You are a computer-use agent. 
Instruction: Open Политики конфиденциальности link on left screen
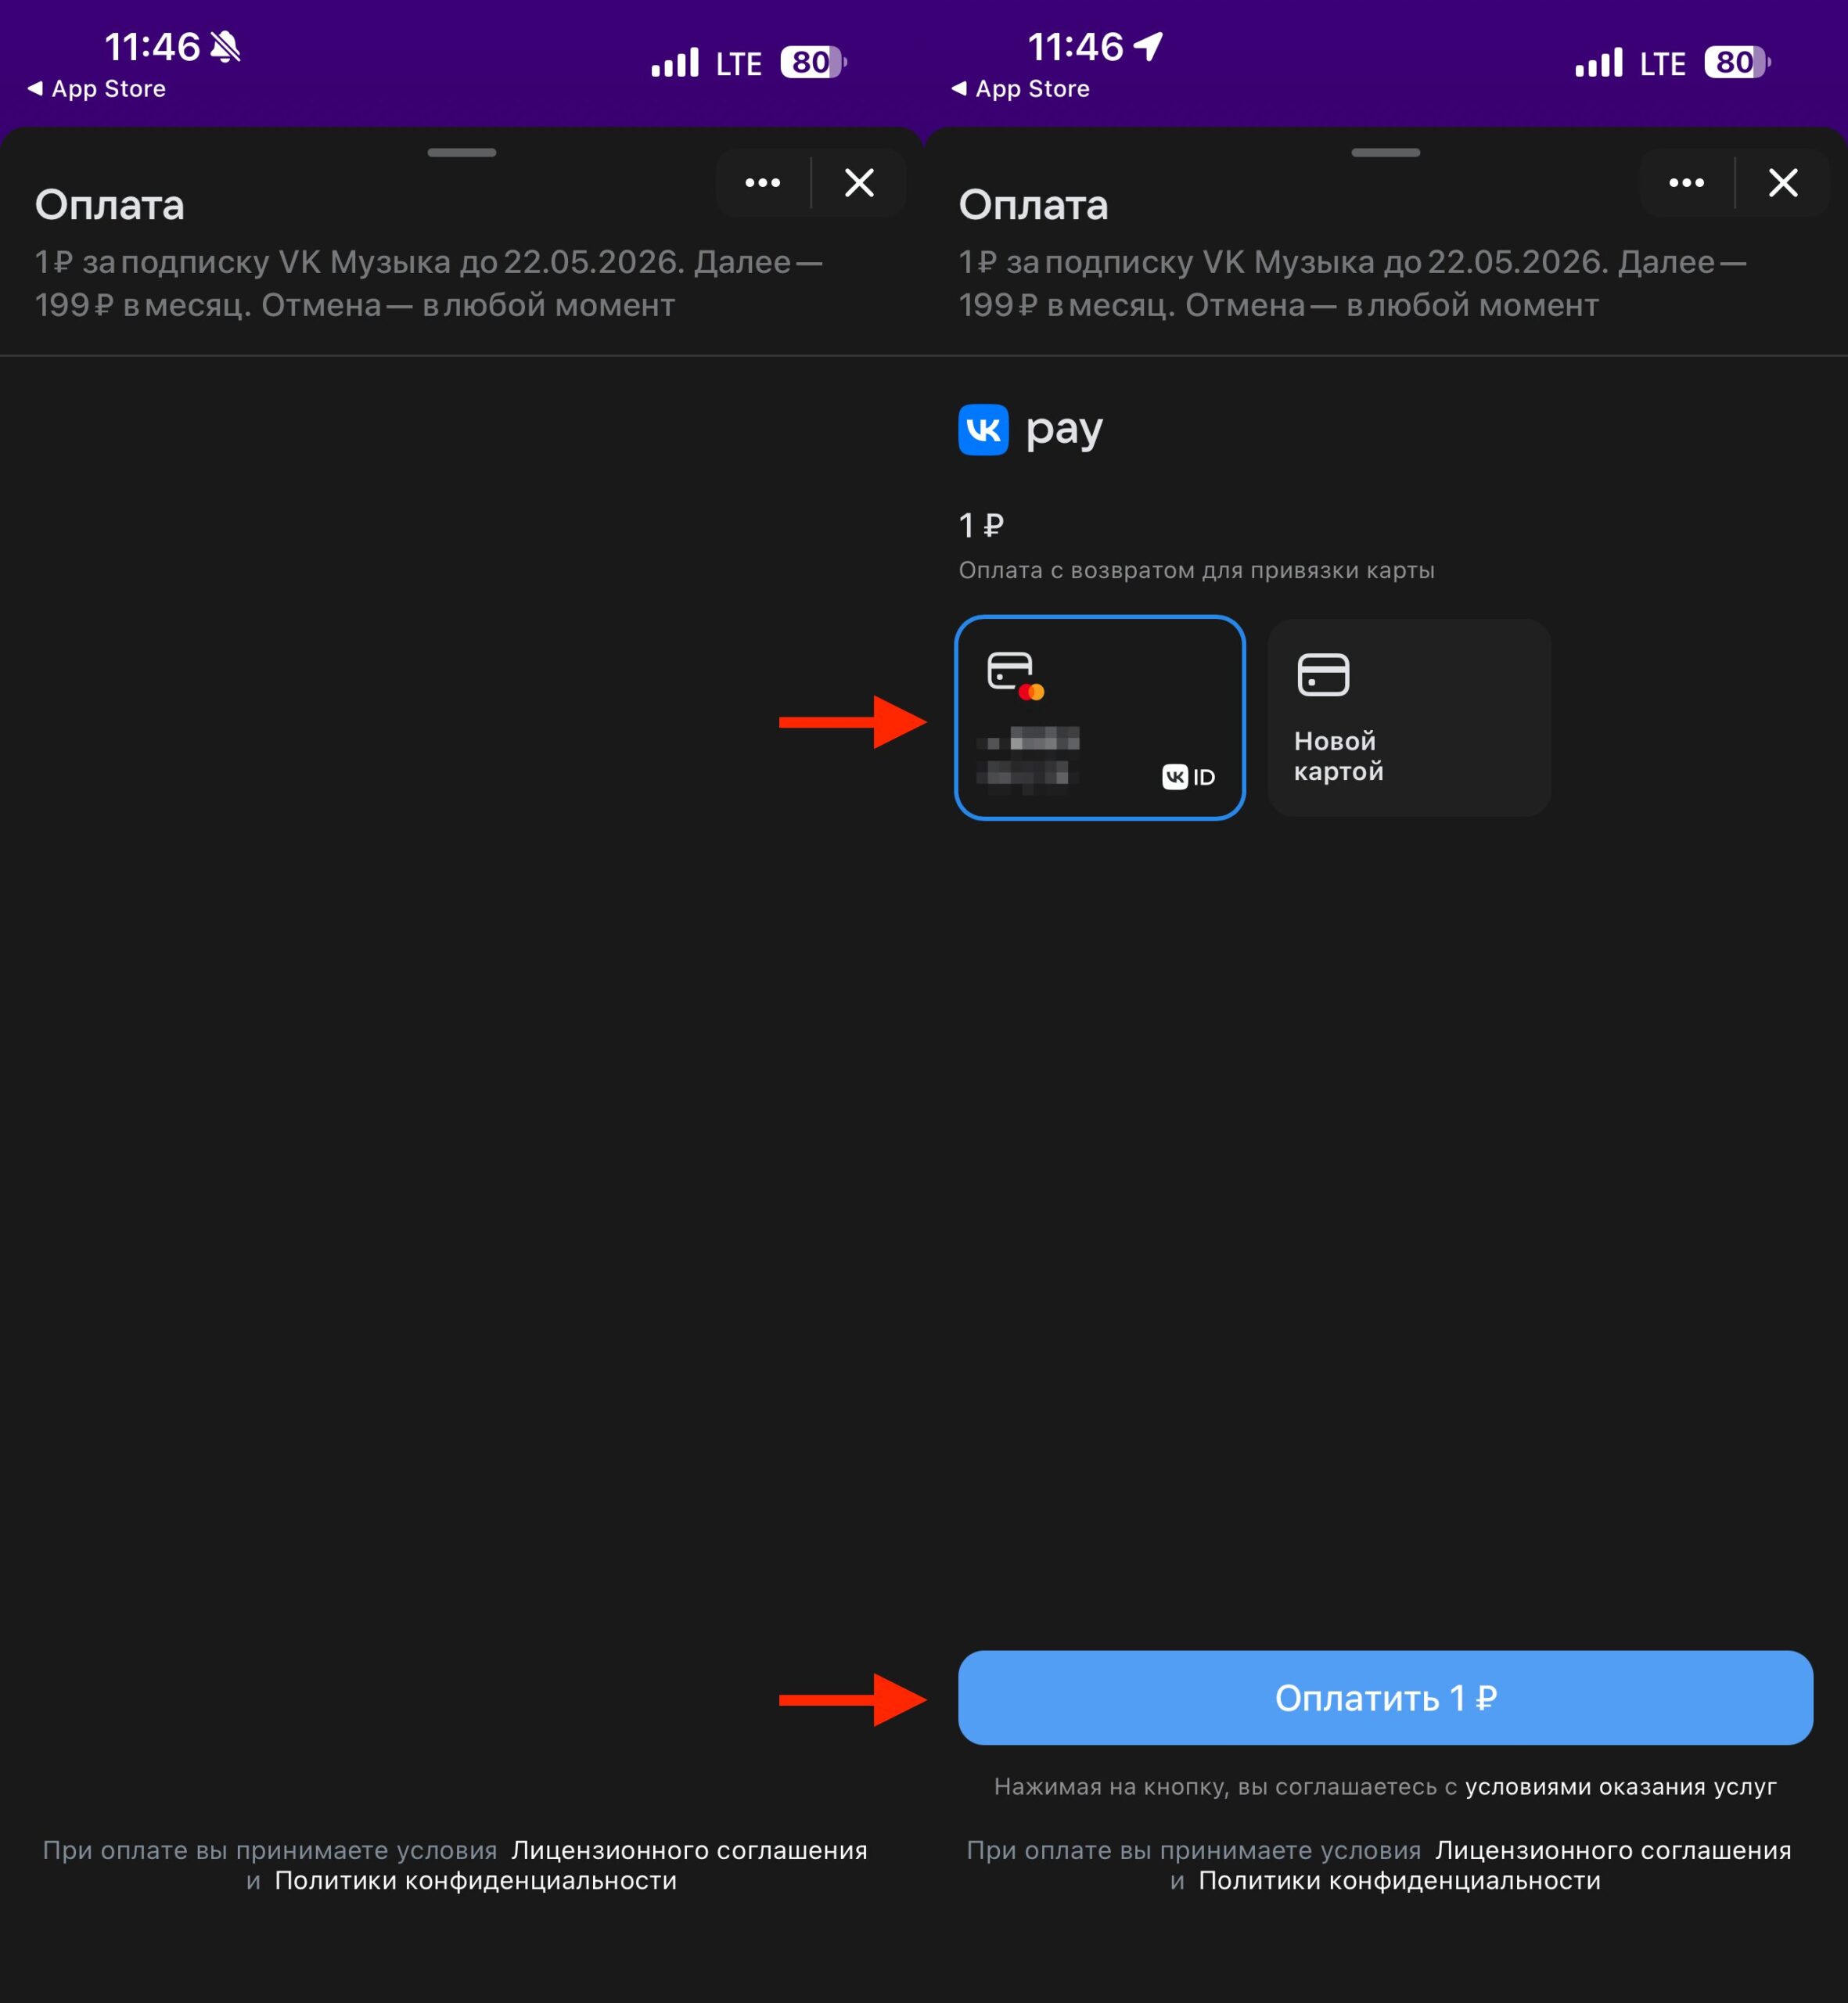pos(475,1880)
